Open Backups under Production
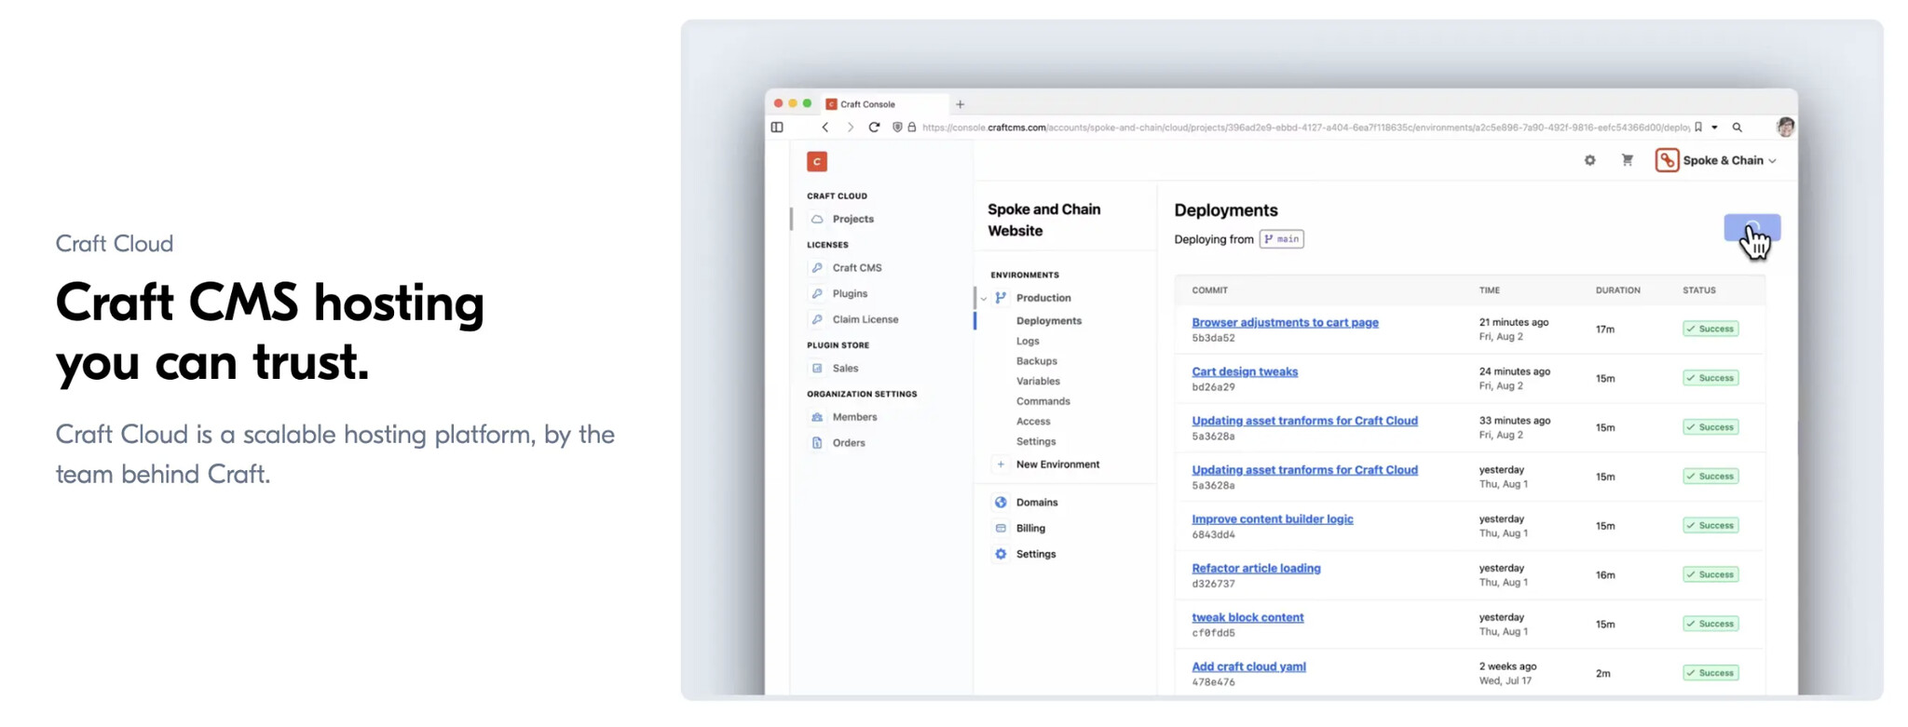This screenshot has width=1908, height=727. click(x=1036, y=361)
